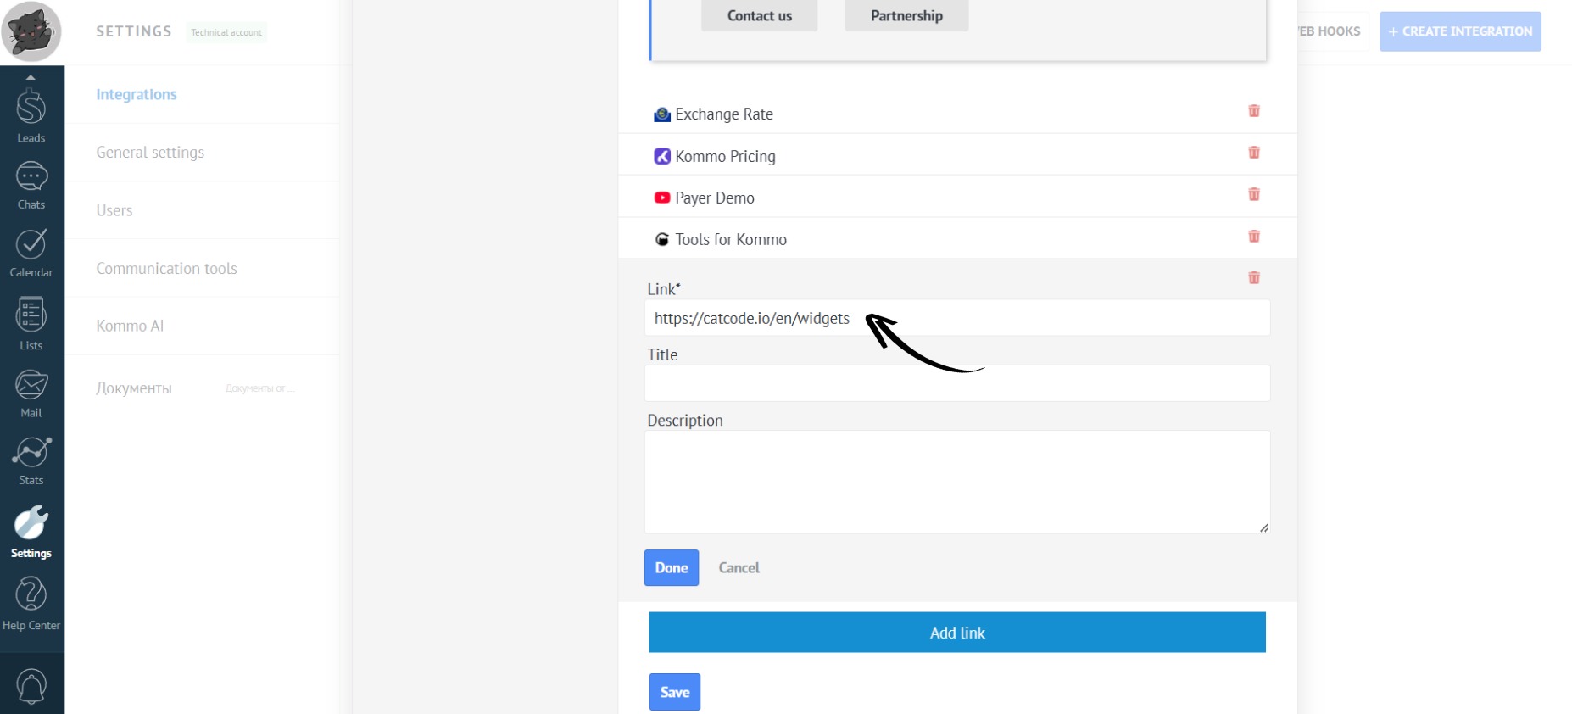The height and width of the screenshot is (714, 1572).
Task: Delete the Exchange Rate link
Action: (x=1253, y=111)
